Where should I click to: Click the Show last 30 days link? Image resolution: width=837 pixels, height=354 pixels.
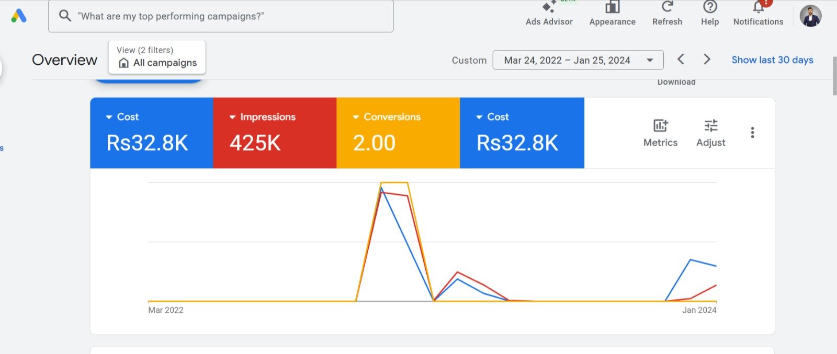772,60
